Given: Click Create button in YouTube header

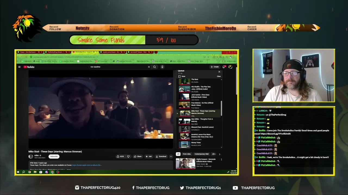Looking at the screenshot, I should click(x=215, y=67).
